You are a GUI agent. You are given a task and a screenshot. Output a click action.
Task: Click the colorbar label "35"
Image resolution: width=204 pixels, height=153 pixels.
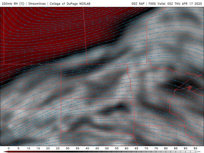pos(78,148)
